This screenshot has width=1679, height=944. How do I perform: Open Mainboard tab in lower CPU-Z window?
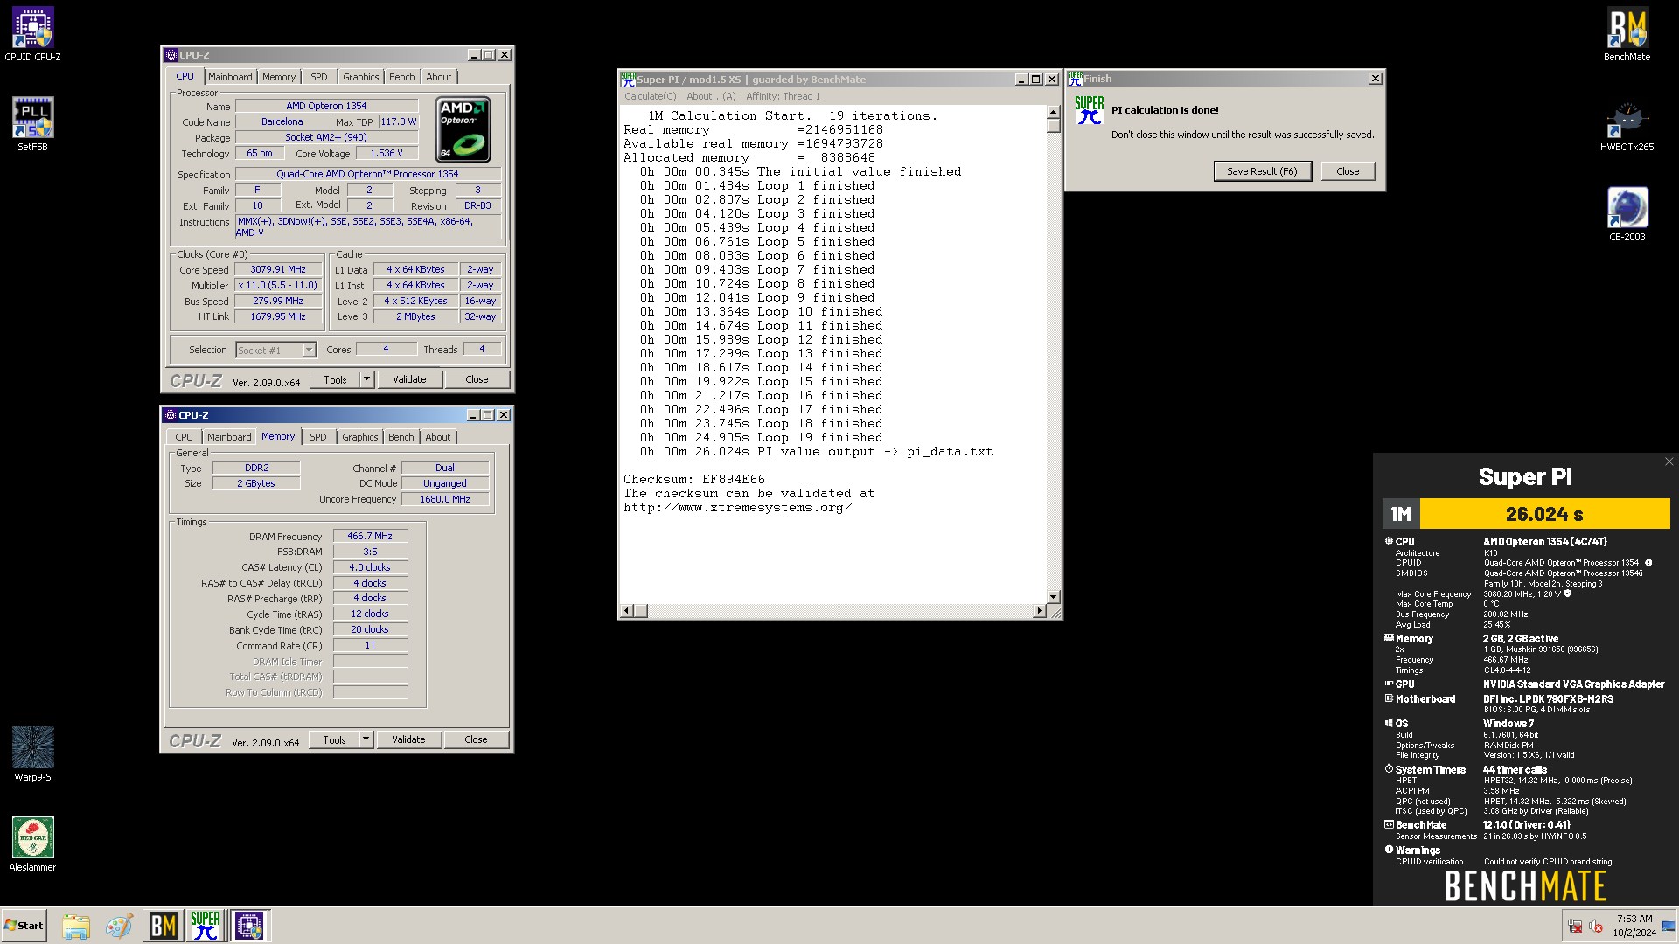click(229, 437)
